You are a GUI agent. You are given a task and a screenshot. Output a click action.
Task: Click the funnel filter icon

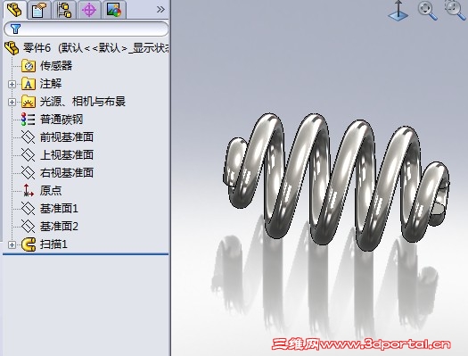[15, 29]
